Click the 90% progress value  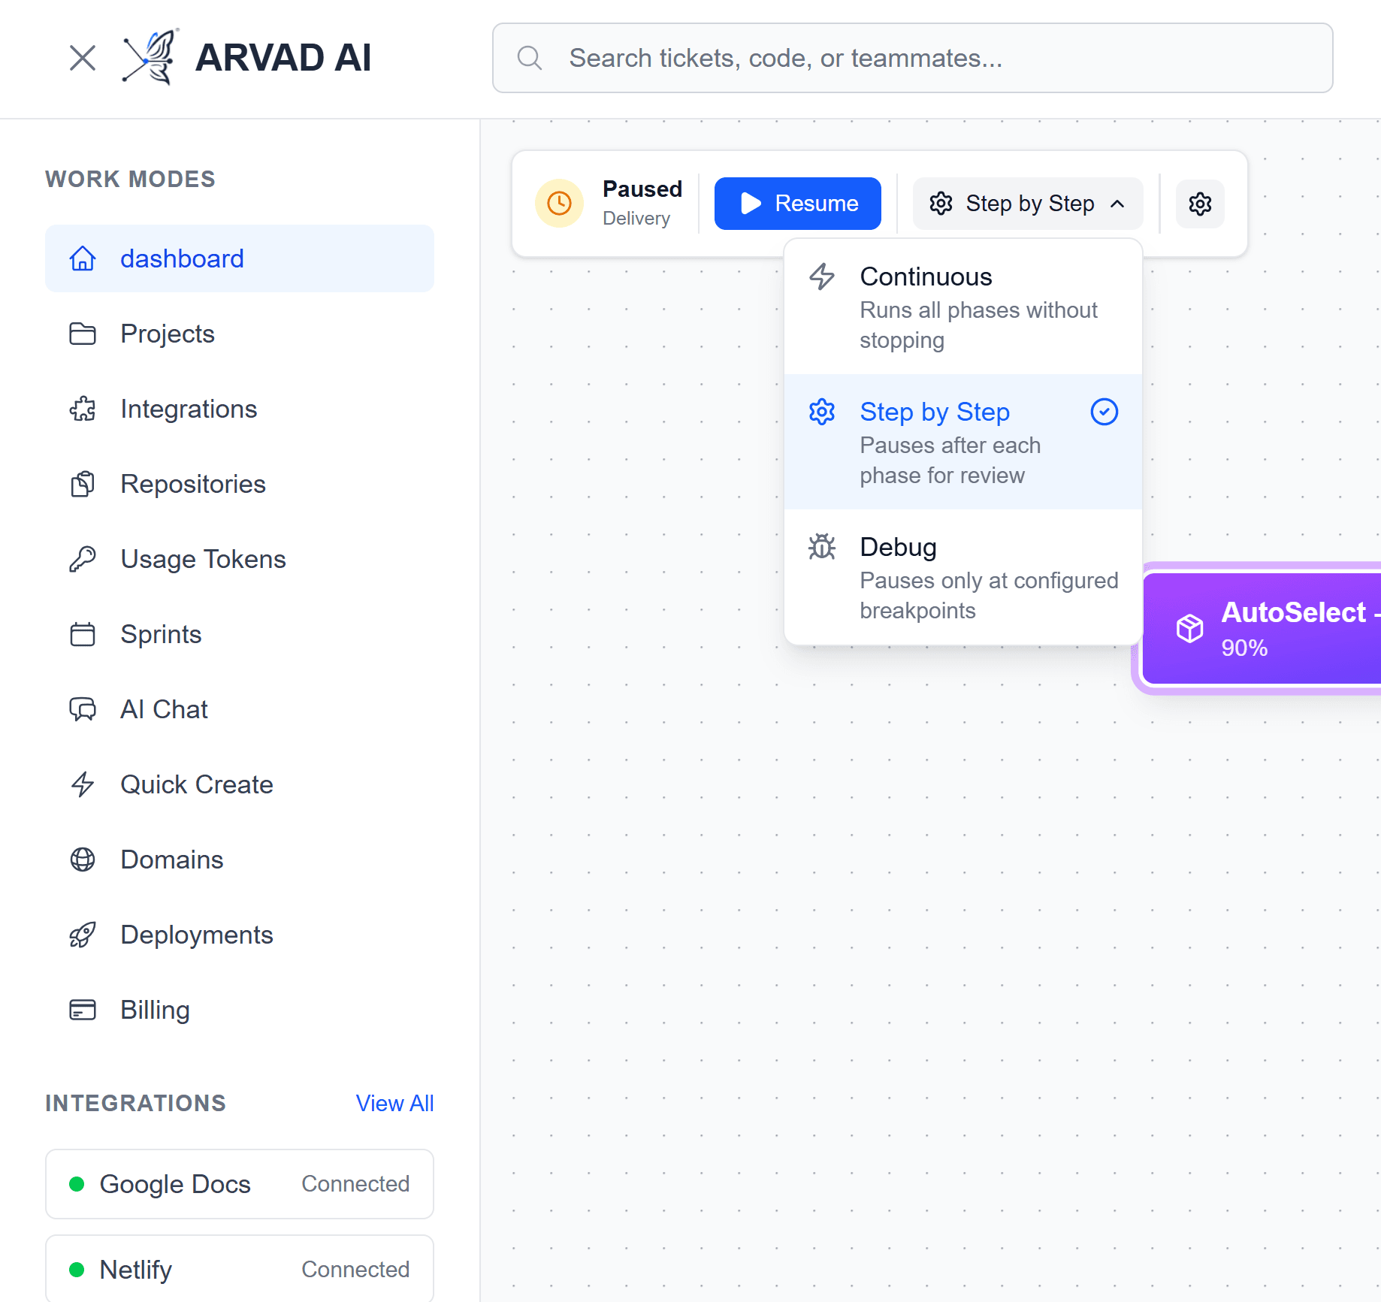1244,648
